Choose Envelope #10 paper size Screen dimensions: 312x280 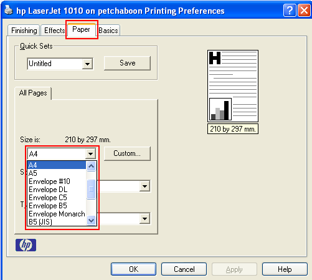pos(57,181)
